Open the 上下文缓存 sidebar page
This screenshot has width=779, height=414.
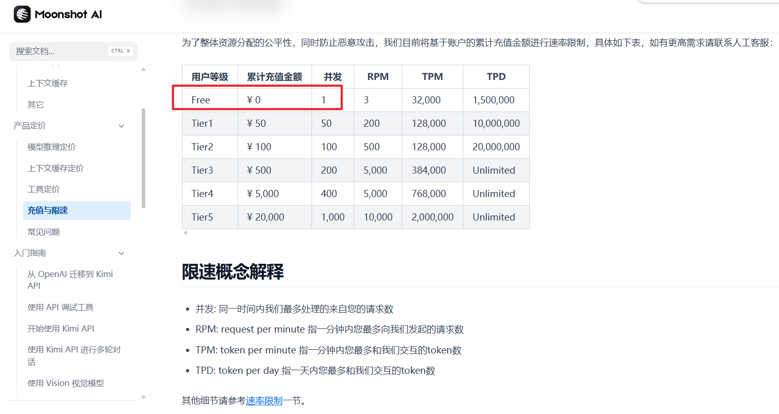tap(47, 83)
